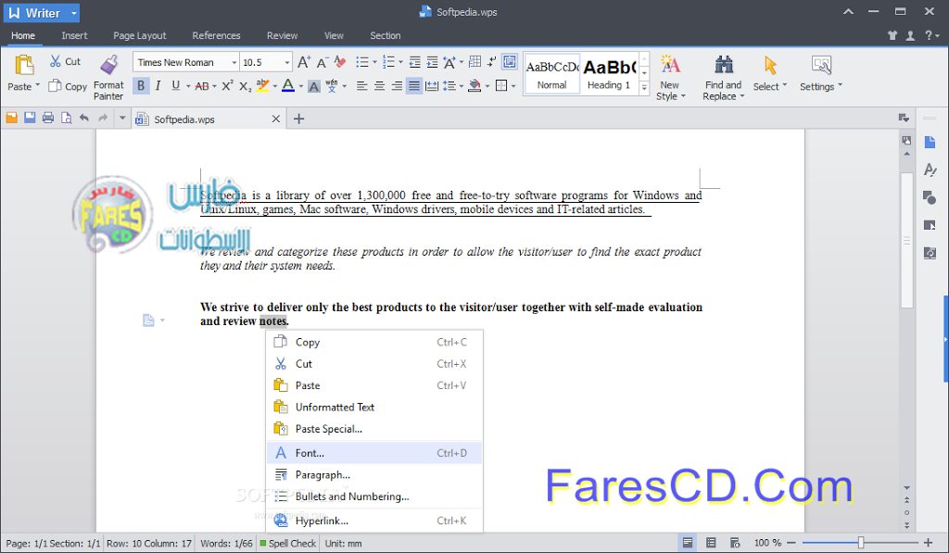
Task: Align text left
Action: (x=362, y=86)
